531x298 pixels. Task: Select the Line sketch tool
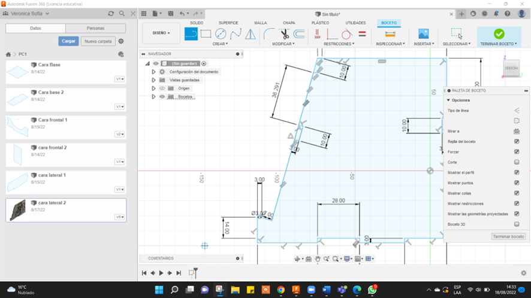191,34
